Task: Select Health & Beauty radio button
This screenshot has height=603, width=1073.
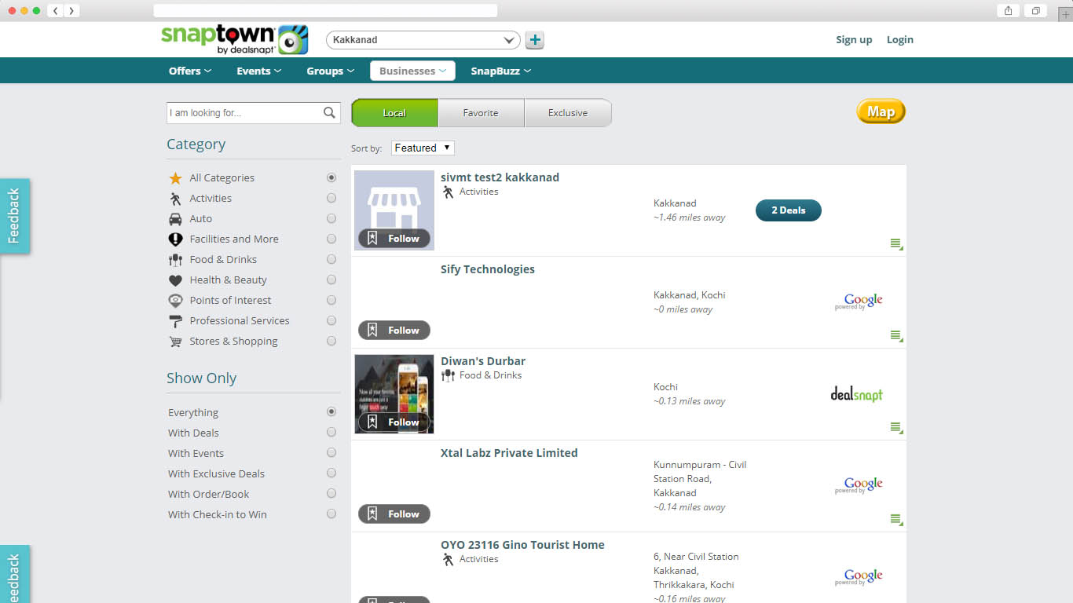Action: click(331, 280)
